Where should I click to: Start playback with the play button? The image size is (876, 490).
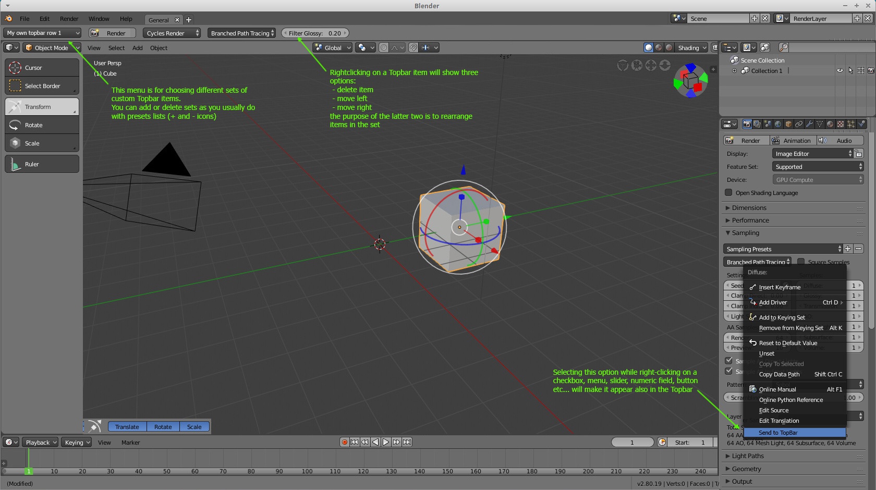[386, 442]
